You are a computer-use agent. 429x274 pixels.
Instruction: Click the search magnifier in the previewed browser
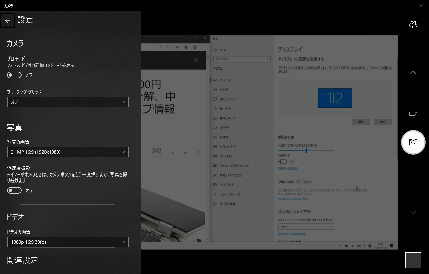(x=196, y=60)
